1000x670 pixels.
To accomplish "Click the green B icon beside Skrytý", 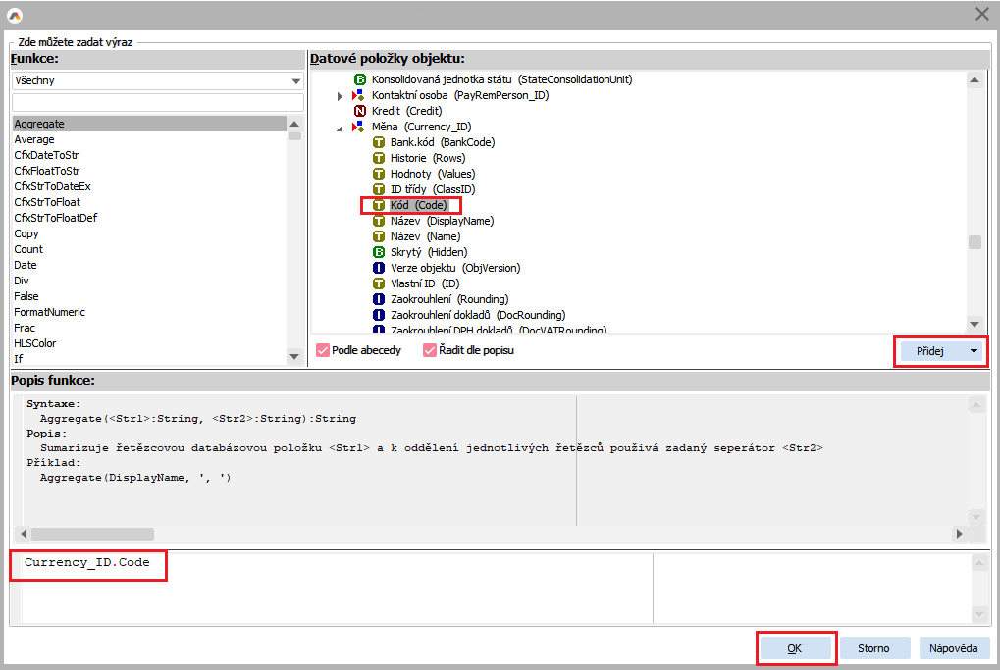I will (379, 252).
